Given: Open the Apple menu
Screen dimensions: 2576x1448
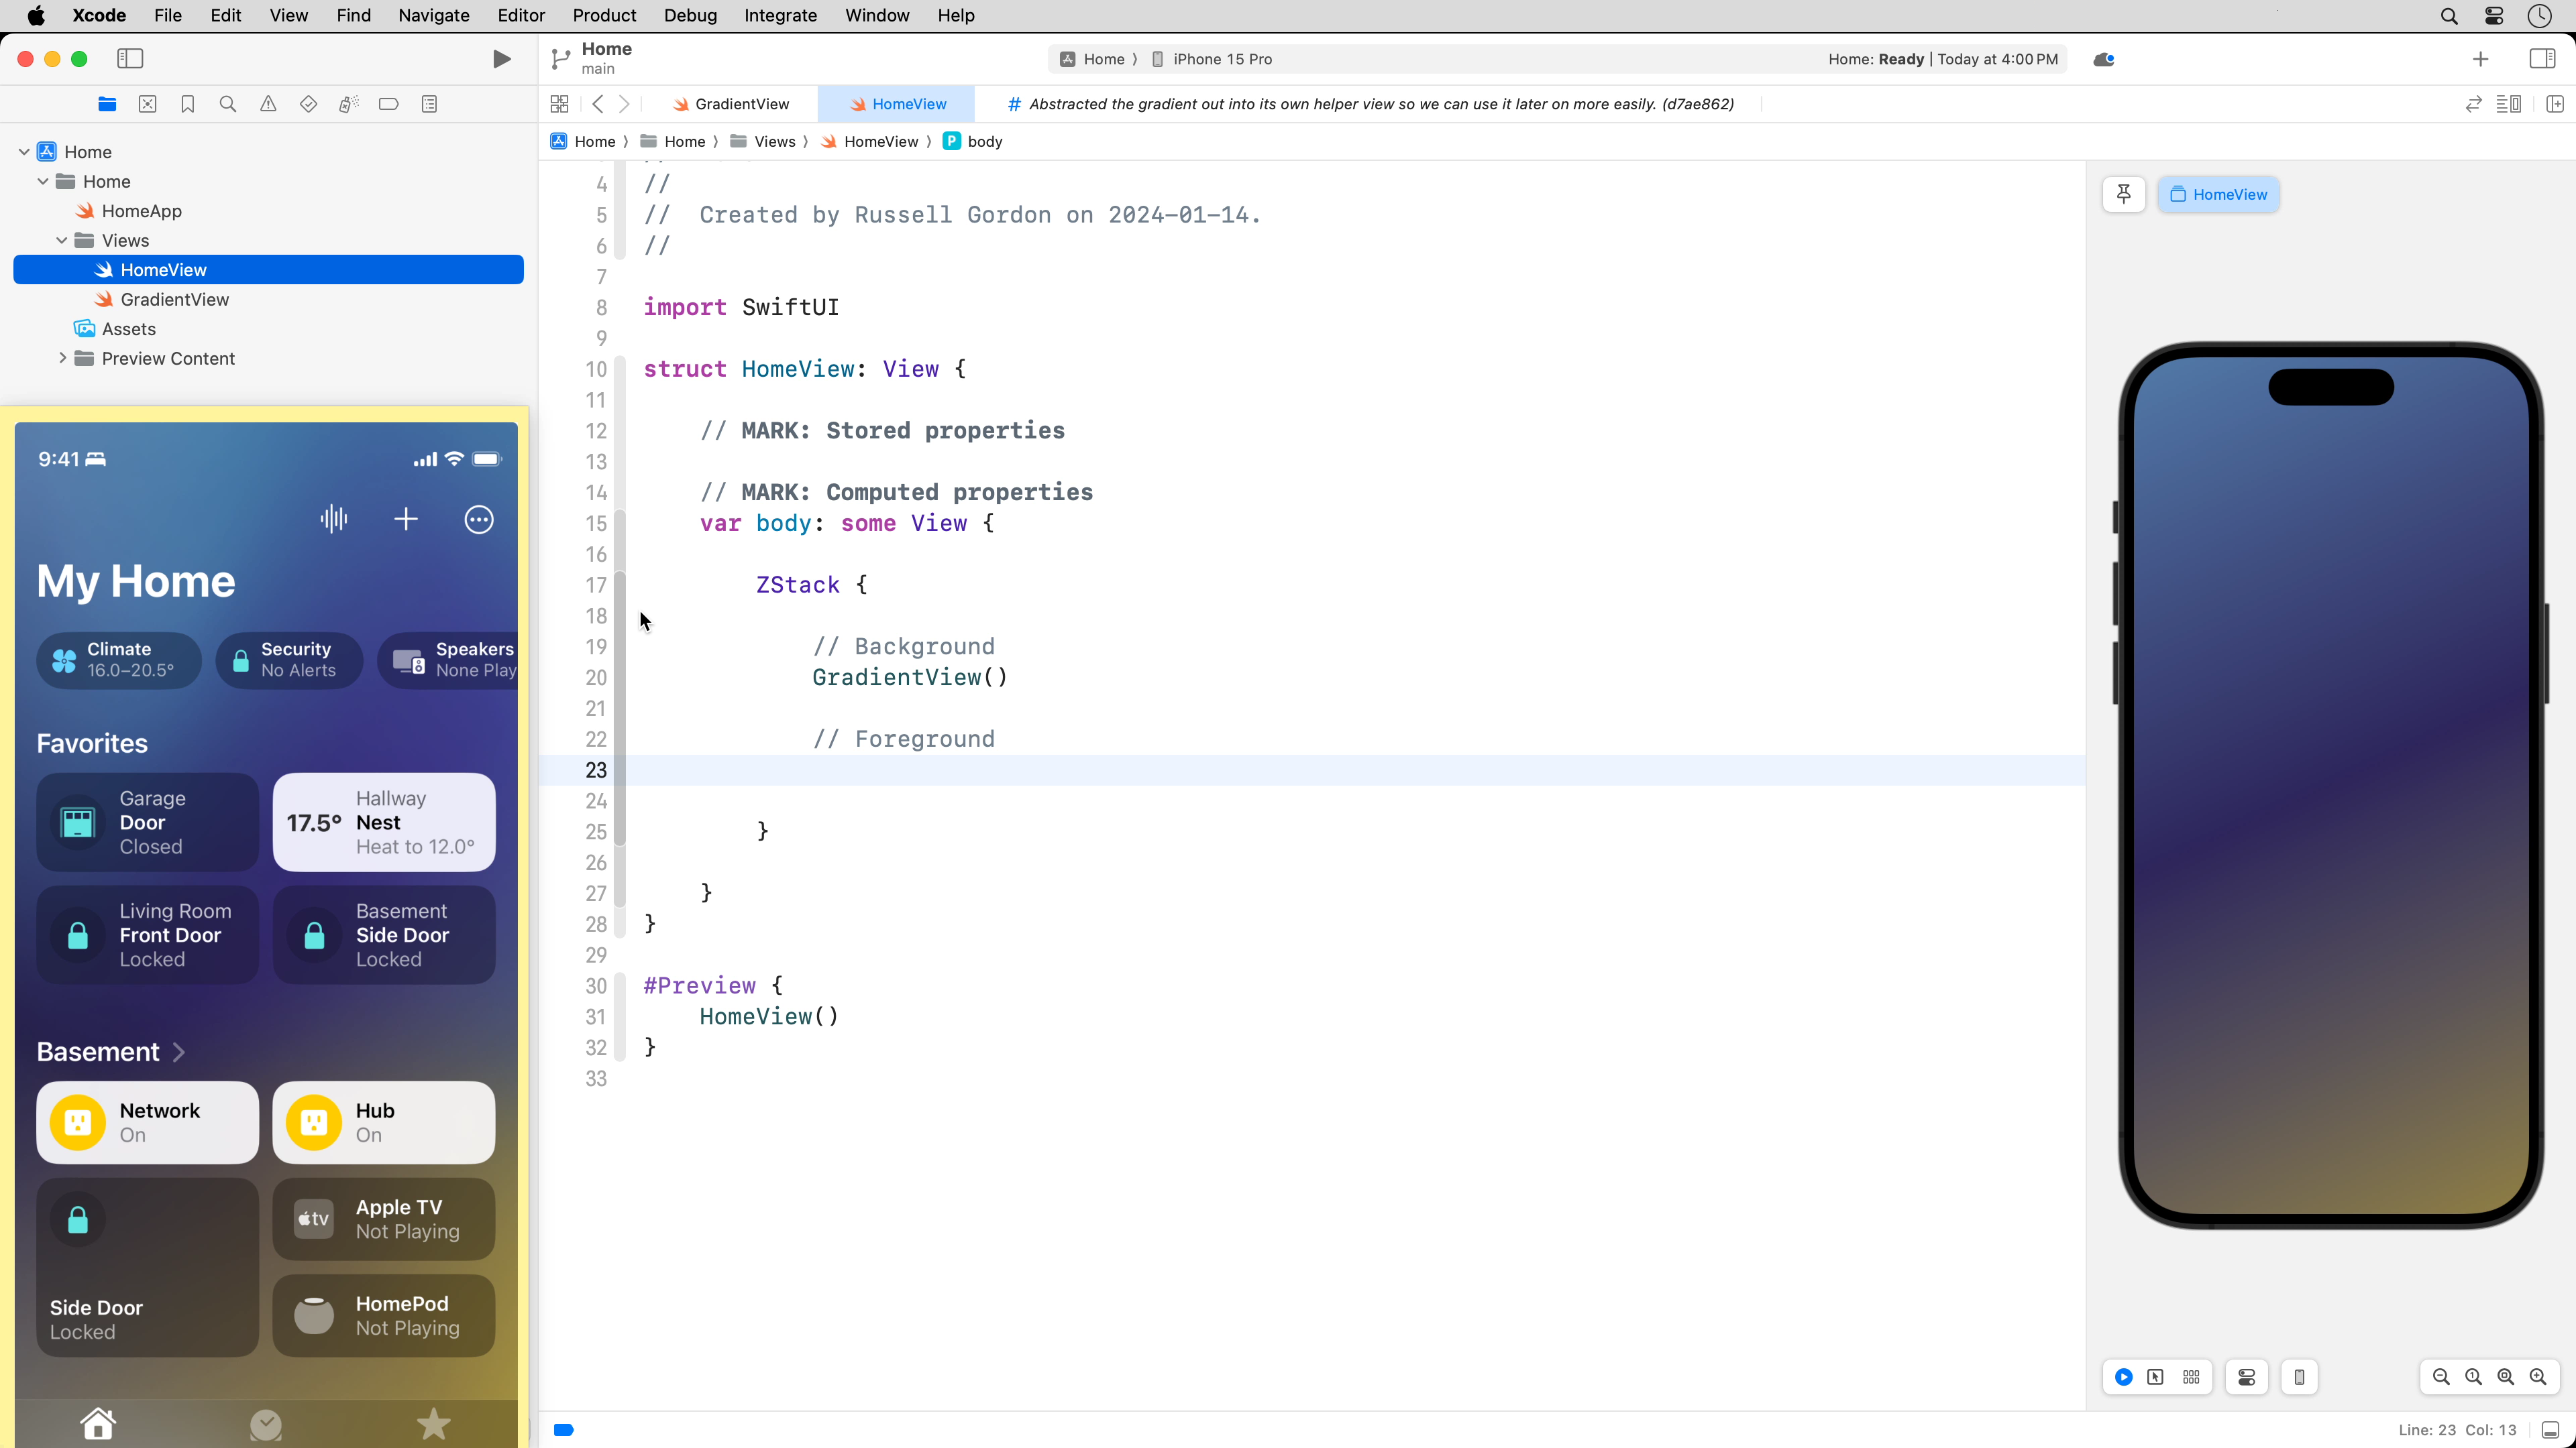Looking at the screenshot, I should coord(36,15).
